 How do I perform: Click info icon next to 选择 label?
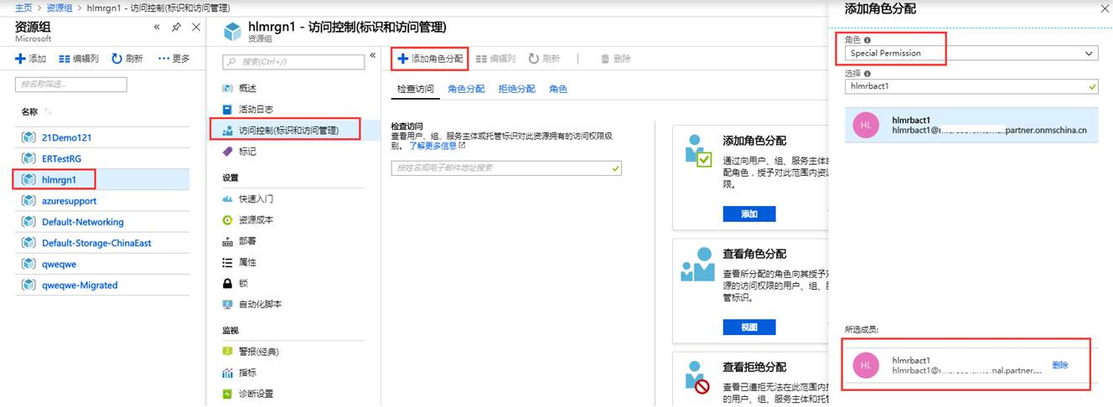(867, 74)
